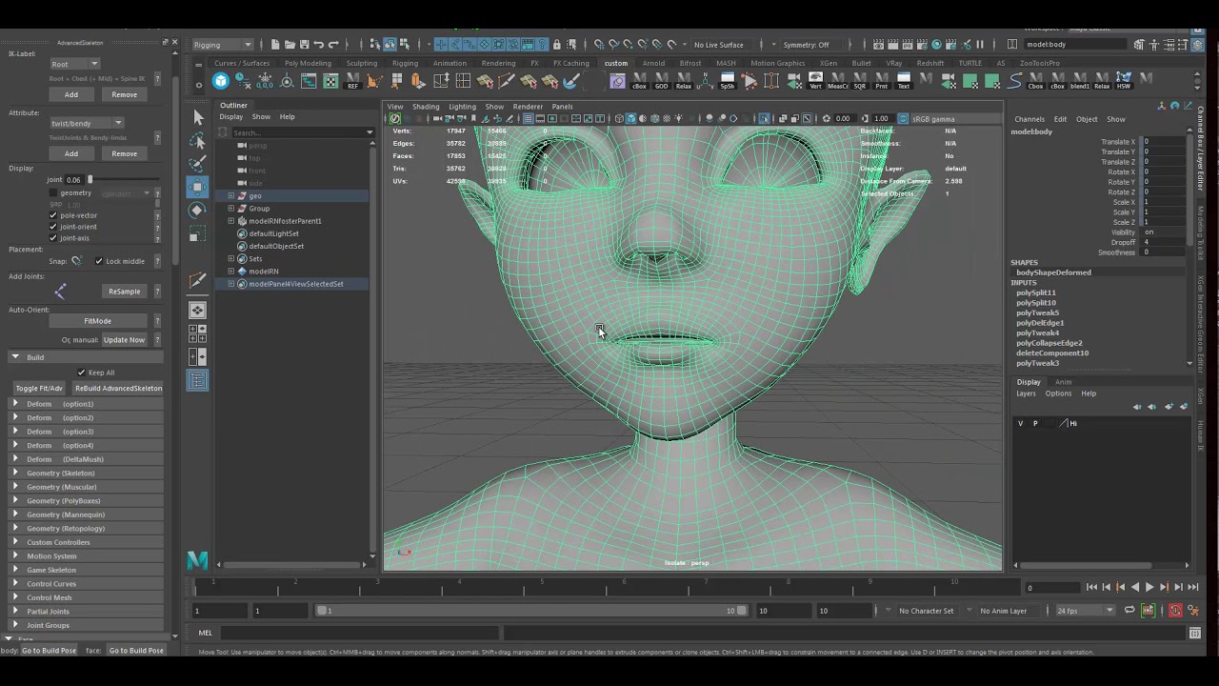The image size is (1219, 686).
Task: Click the undo arrow in the status line
Action: pyautogui.click(x=319, y=45)
